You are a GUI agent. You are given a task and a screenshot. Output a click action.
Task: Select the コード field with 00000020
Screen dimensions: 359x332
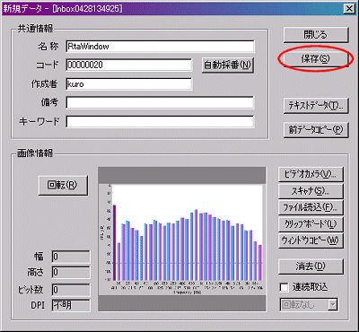pos(128,65)
